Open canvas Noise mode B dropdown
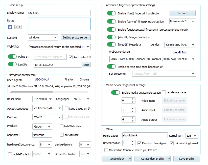Screen dimensions: 208x165 point(182,21)
